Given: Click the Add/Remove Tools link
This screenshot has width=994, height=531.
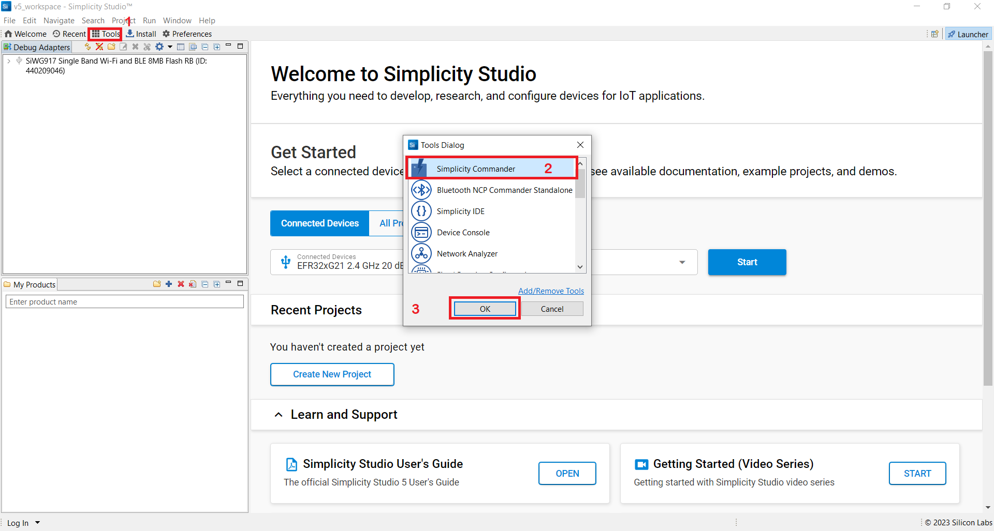Looking at the screenshot, I should (x=551, y=291).
